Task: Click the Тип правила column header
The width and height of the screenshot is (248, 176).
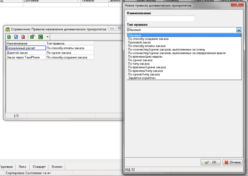Action: tap(70, 44)
